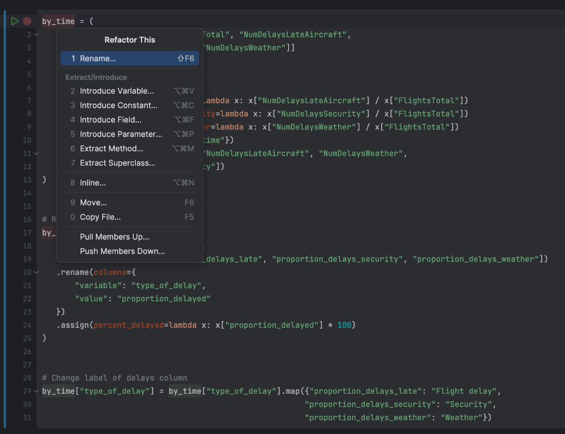The width and height of the screenshot is (565, 434).
Task: Run the cell with the green play icon
Action: click(14, 20)
